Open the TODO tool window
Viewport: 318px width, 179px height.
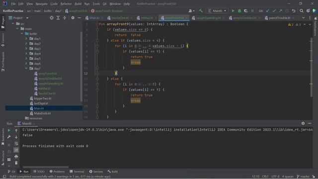click(39, 172)
